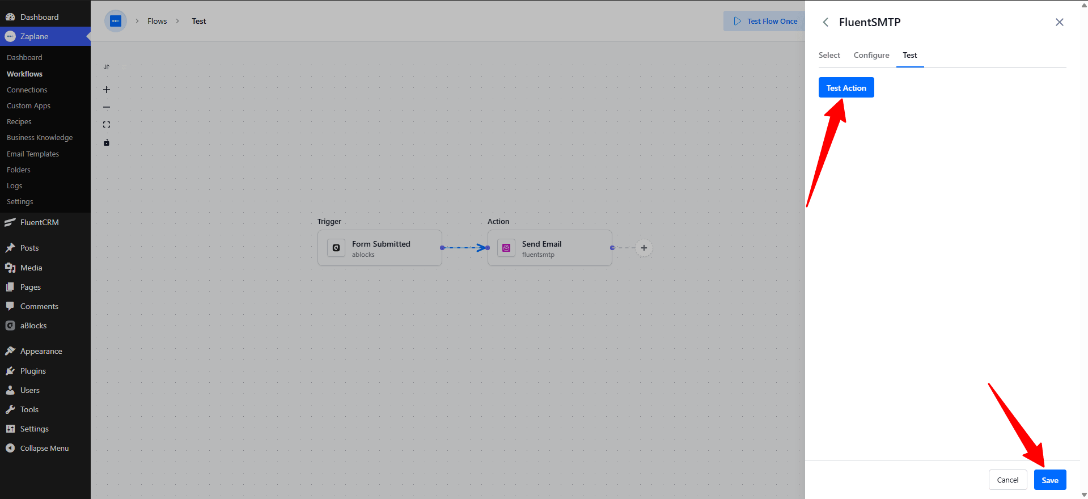Open Zaplane Settings submenu item
This screenshot has width=1088, height=499.
click(x=20, y=201)
